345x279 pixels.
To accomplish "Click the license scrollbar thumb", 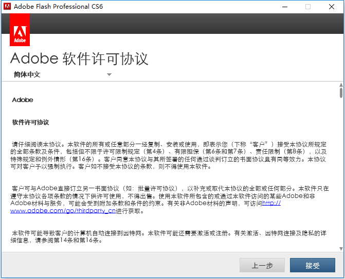I will pyautogui.click(x=341, y=93).
